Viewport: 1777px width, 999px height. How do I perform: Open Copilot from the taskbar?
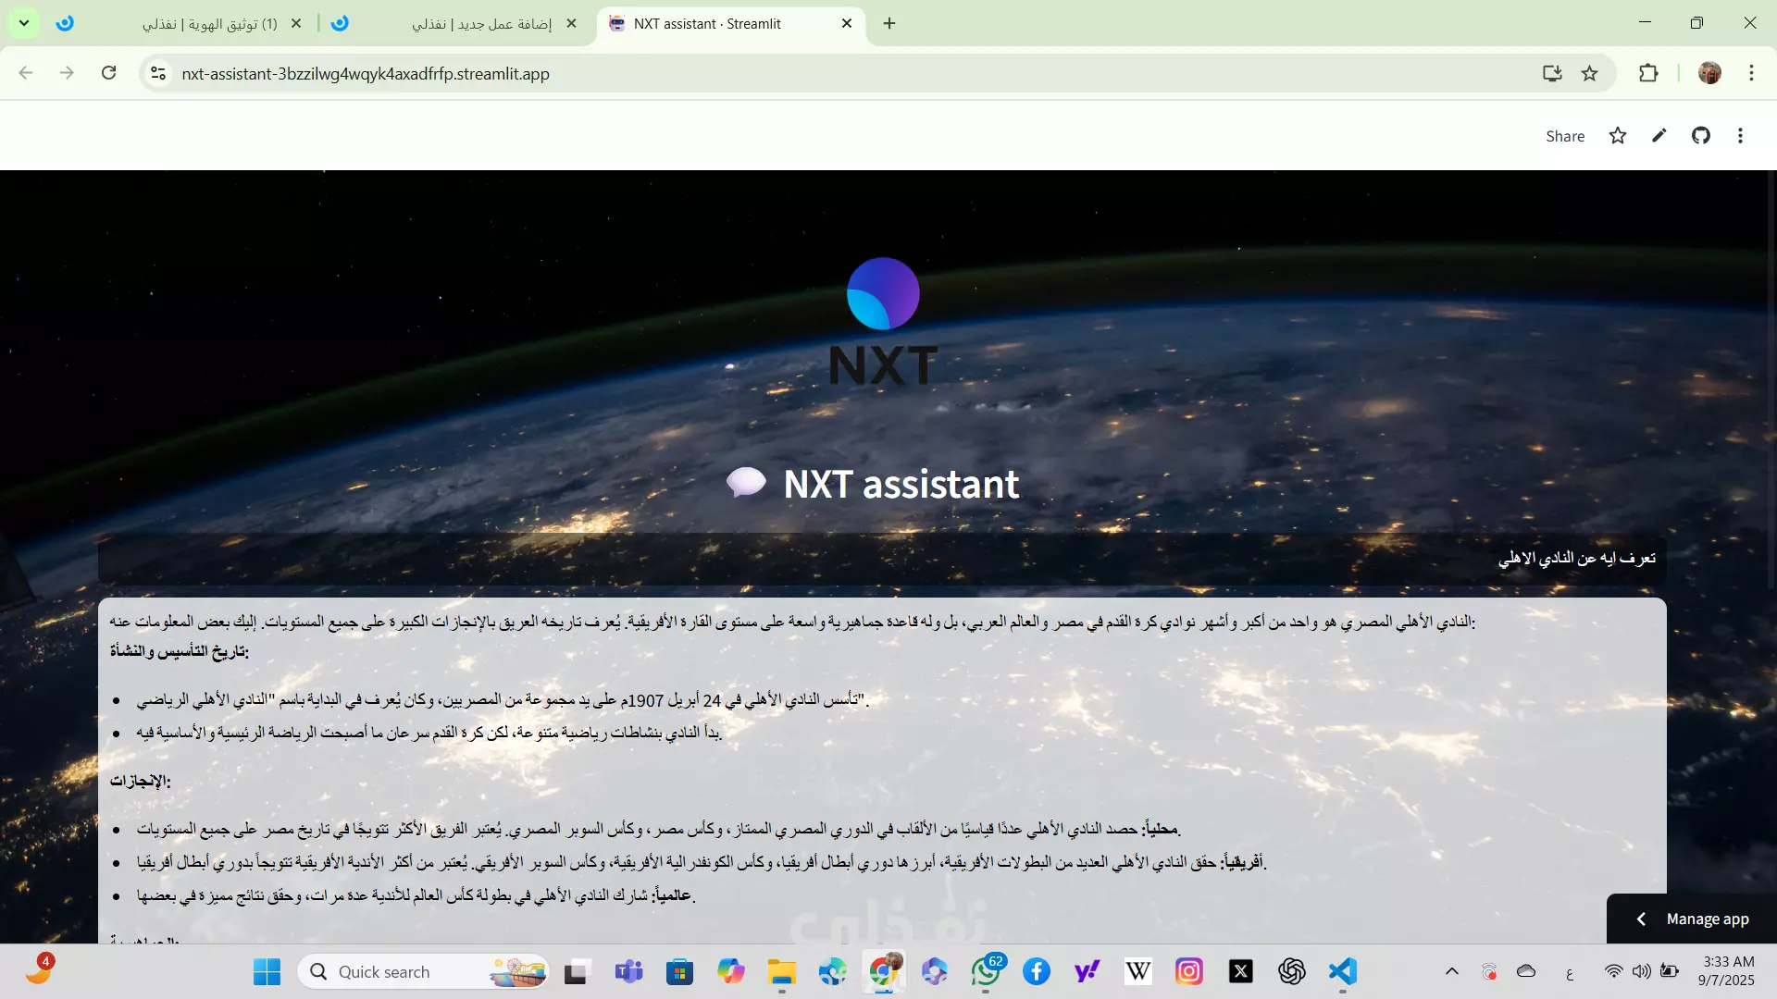tap(730, 971)
